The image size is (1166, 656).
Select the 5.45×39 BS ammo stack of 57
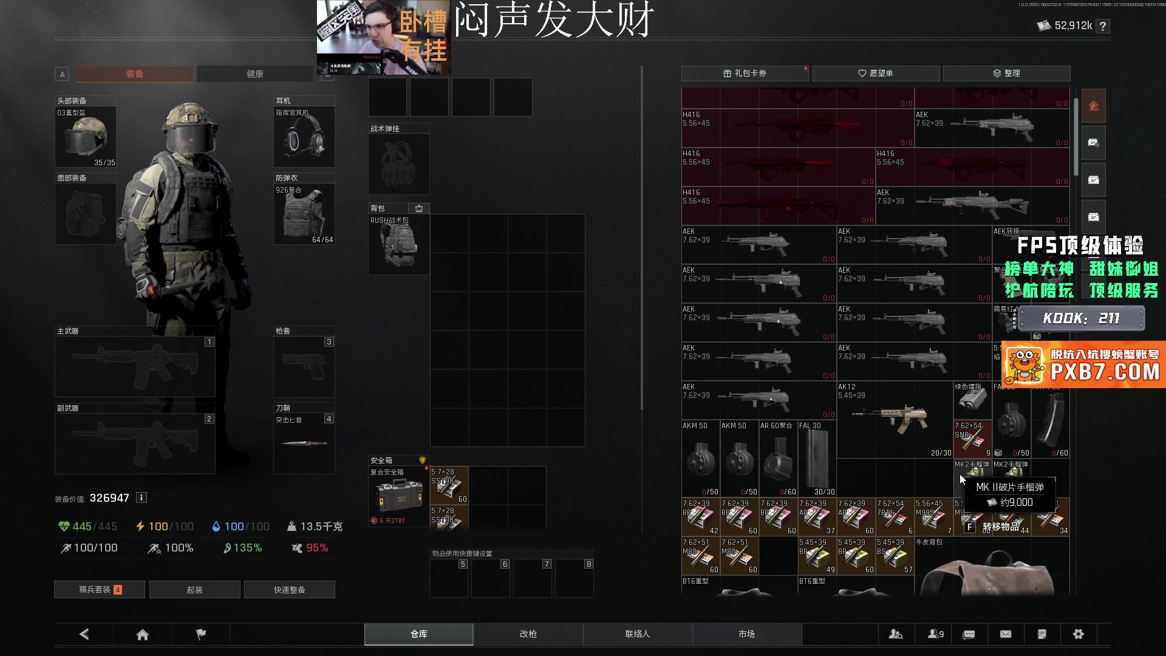[895, 556]
